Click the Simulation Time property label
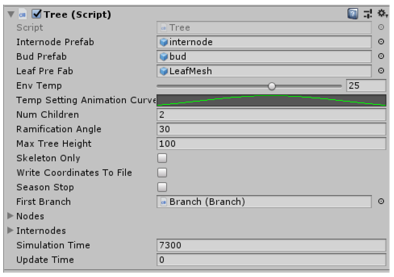394x277 pixels. coord(53,245)
